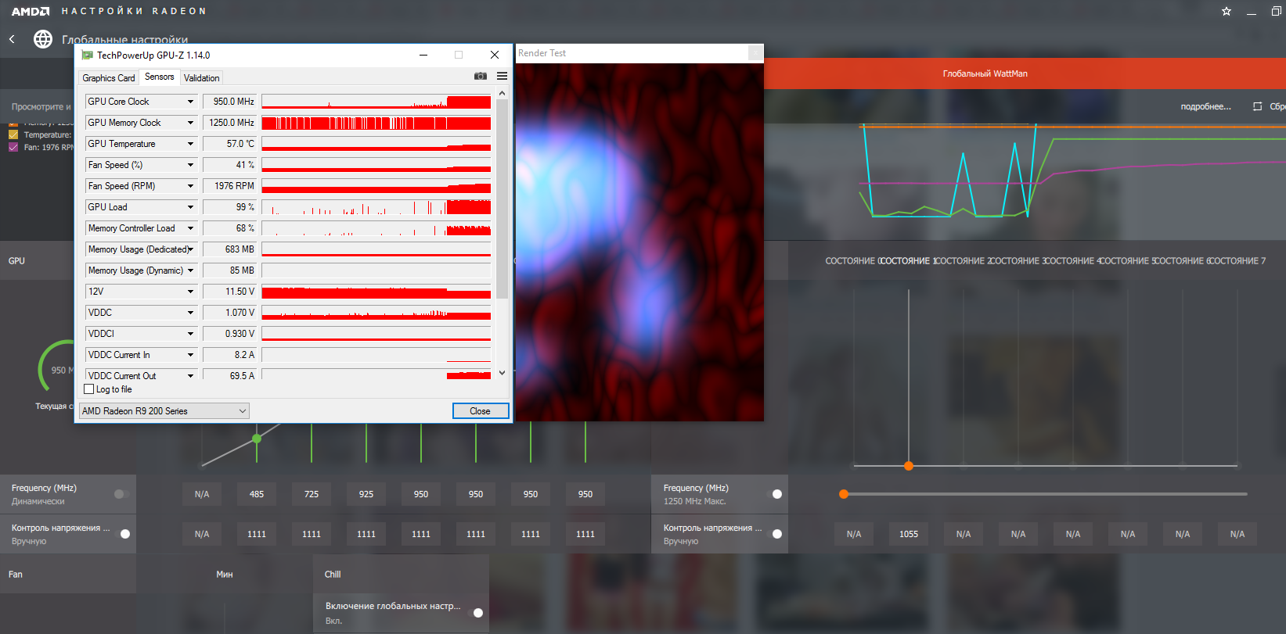Close the GPU-Z window with the X

[495, 55]
